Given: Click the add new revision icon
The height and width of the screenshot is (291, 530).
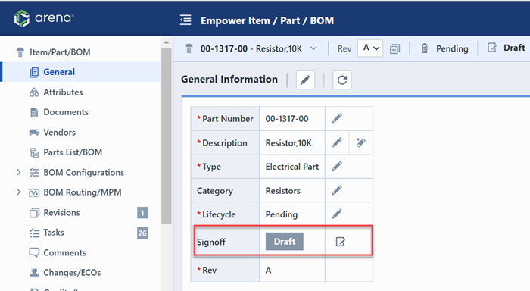Looking at the screenshot, I should (394, 49).
